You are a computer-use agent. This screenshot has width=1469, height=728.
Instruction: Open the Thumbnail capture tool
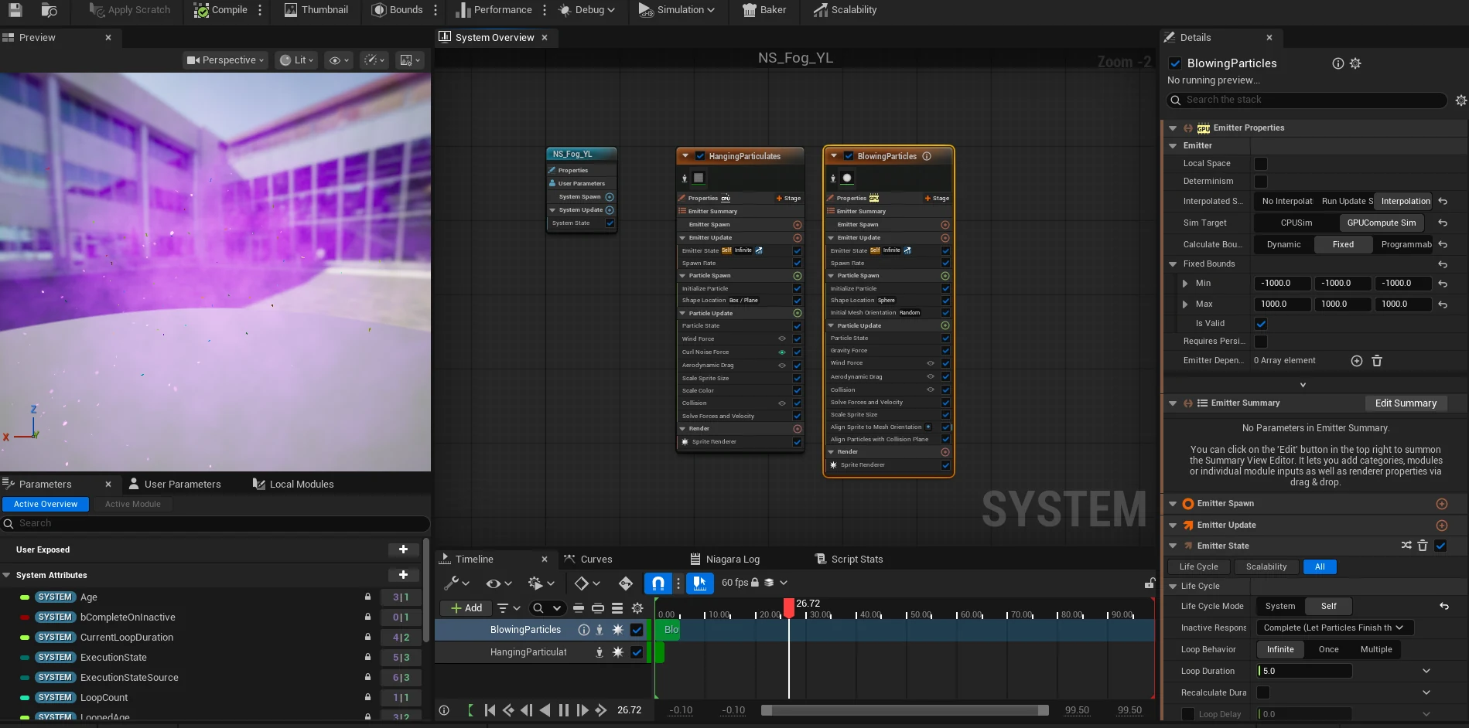316,10
